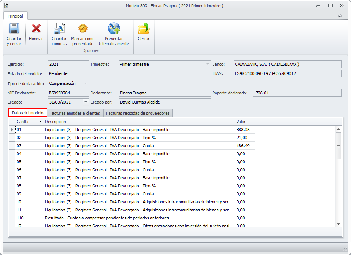The image size is (351, 255).
Task: Click the Descripción column header
Action: coord(139,122)
